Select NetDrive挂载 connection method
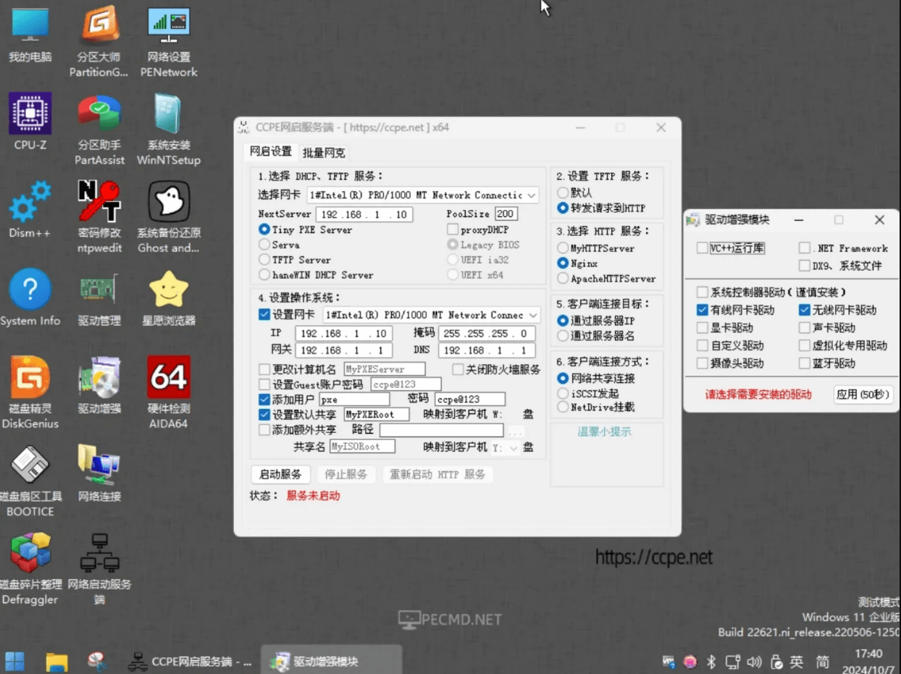The height and width of the screenshot is (674, 901). tap(596, 408)
